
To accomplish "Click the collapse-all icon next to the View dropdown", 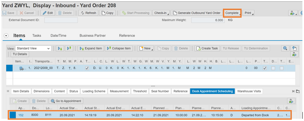I will pyautogui.click(x=69, y=48).
